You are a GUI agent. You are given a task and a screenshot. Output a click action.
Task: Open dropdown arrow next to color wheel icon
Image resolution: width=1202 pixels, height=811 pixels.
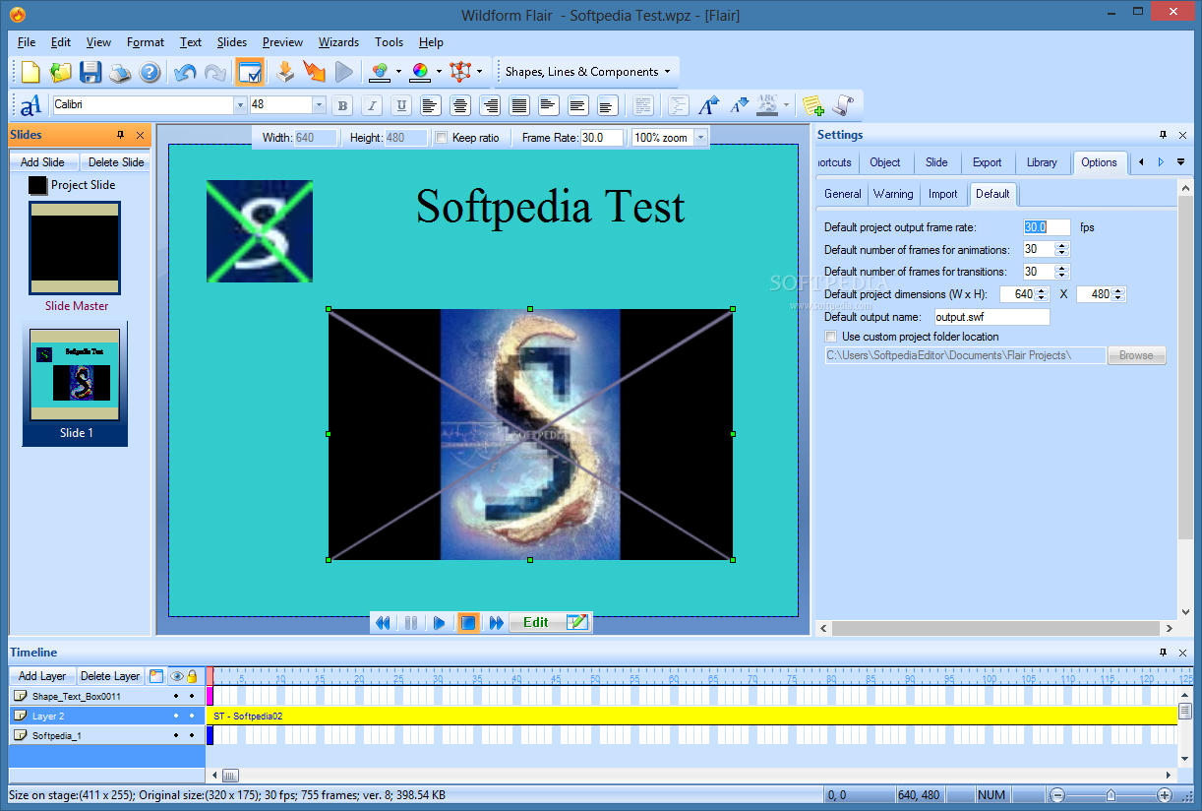click(439, 72)
